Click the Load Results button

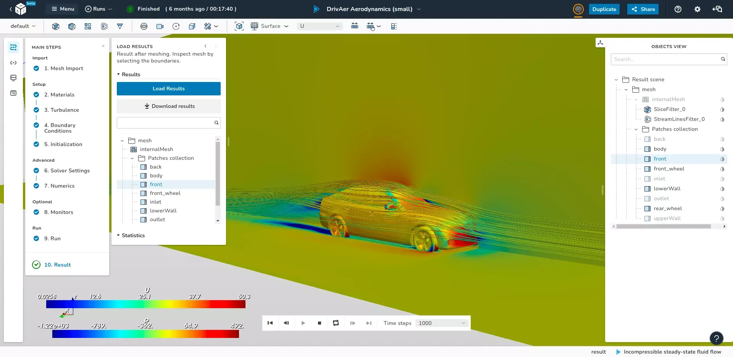[x=168, y=88]
